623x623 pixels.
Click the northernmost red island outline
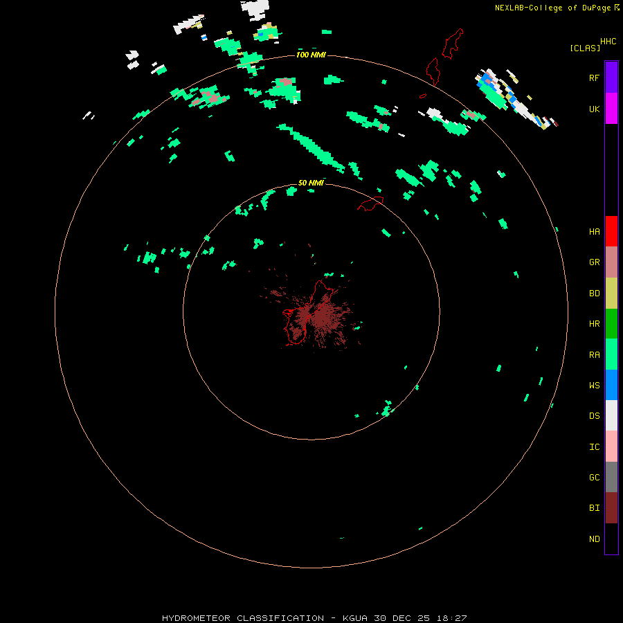click(453, 44)
